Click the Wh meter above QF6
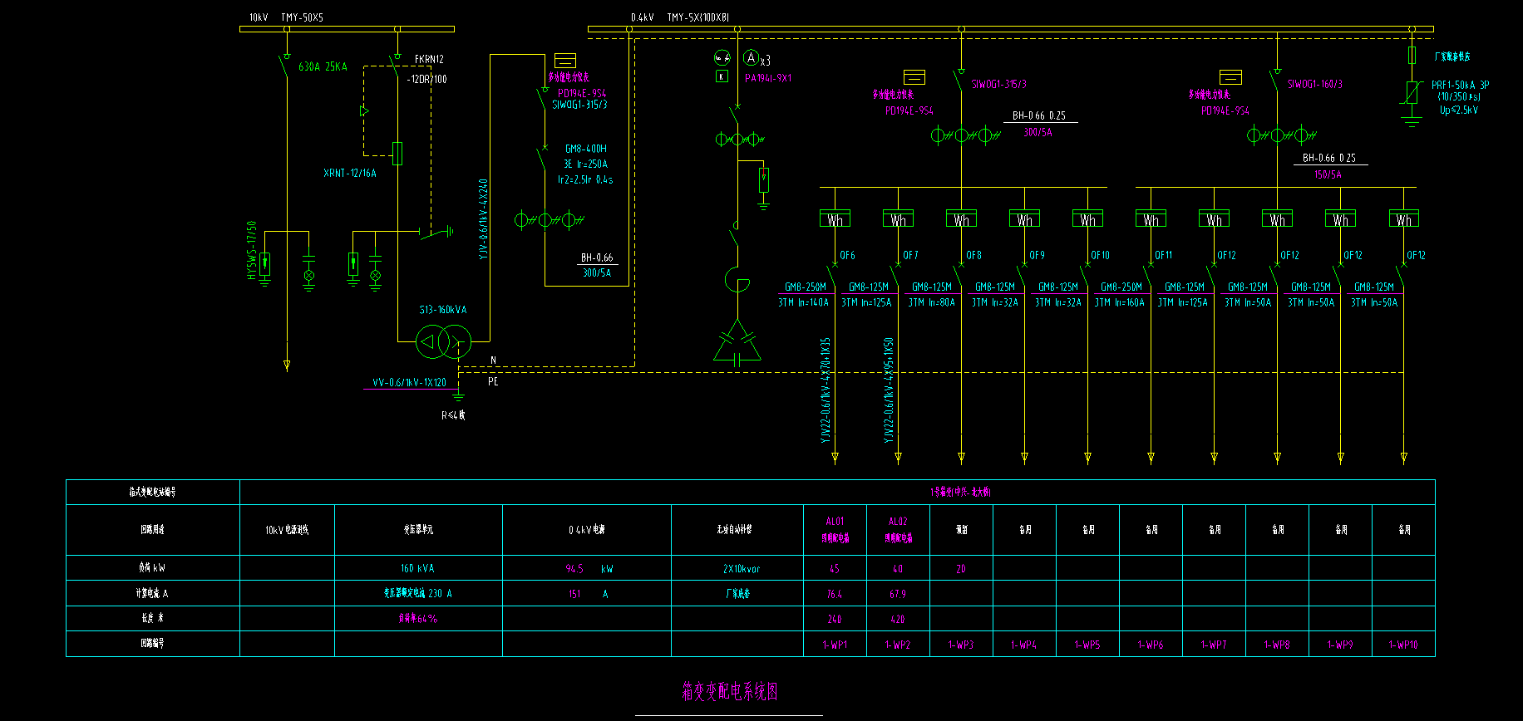 (x=835, y=219)
